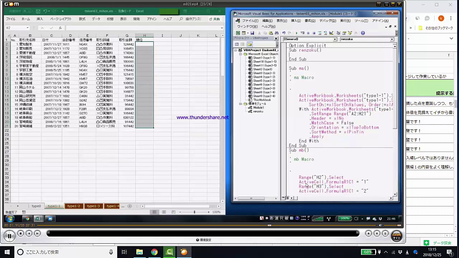This screenshot has width=459, height=258.
Task: Click the View Microsoft Excel icon in VBA toolbar
Action: [x=238, y=33]
